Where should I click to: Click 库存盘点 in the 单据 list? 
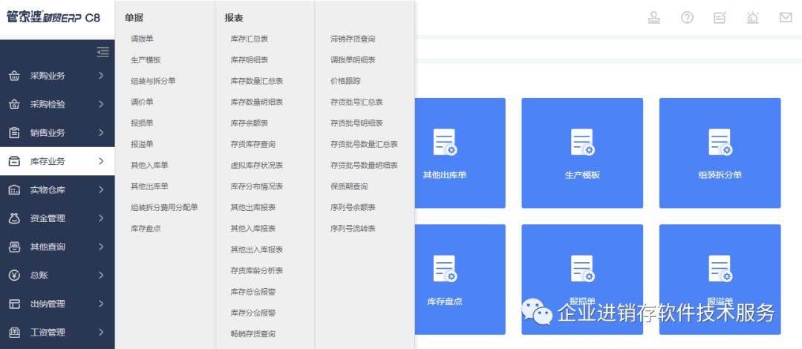[146, 229]
